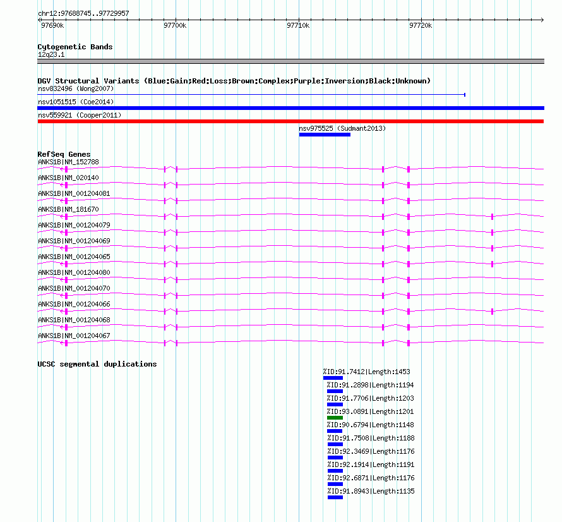562x522 pixels.
Task: Open transcript ANKS1B|NM_020140
Action: coord(68,178)
